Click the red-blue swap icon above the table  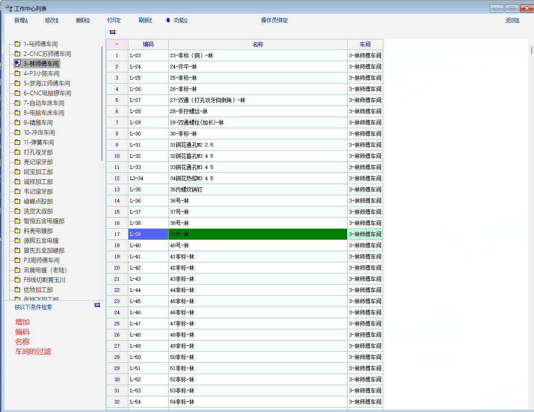click(112, 32)
